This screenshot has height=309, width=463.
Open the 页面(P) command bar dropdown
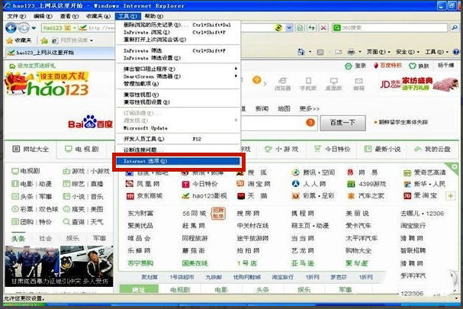click(378, 52)
